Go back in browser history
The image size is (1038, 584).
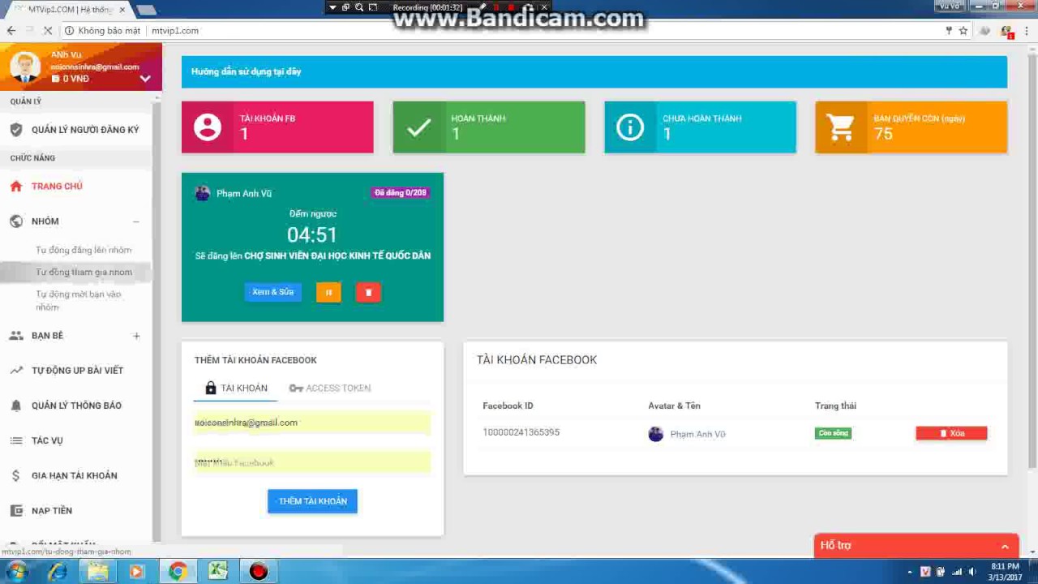pos(11,31)
